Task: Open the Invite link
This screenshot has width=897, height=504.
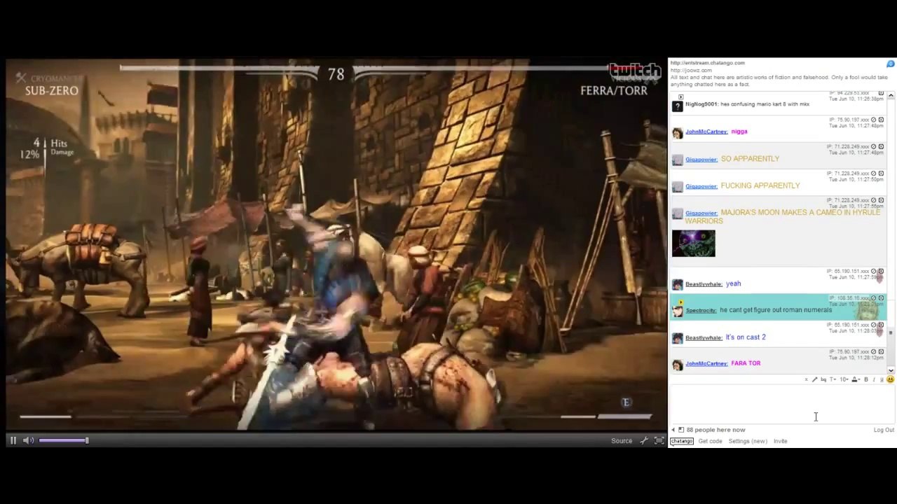Action: pyautogui.click(x=780, y=441)
